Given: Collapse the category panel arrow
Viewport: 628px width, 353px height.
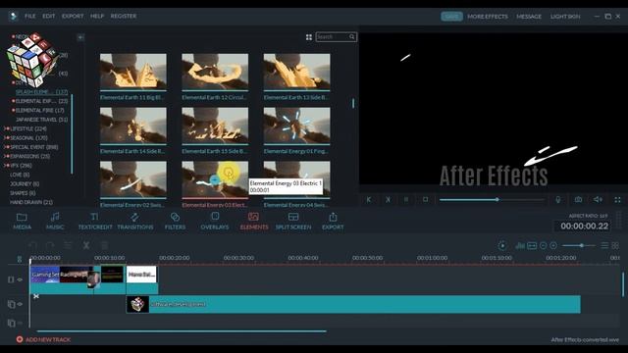Looking at the screenshot, I should tap(80, 37).
